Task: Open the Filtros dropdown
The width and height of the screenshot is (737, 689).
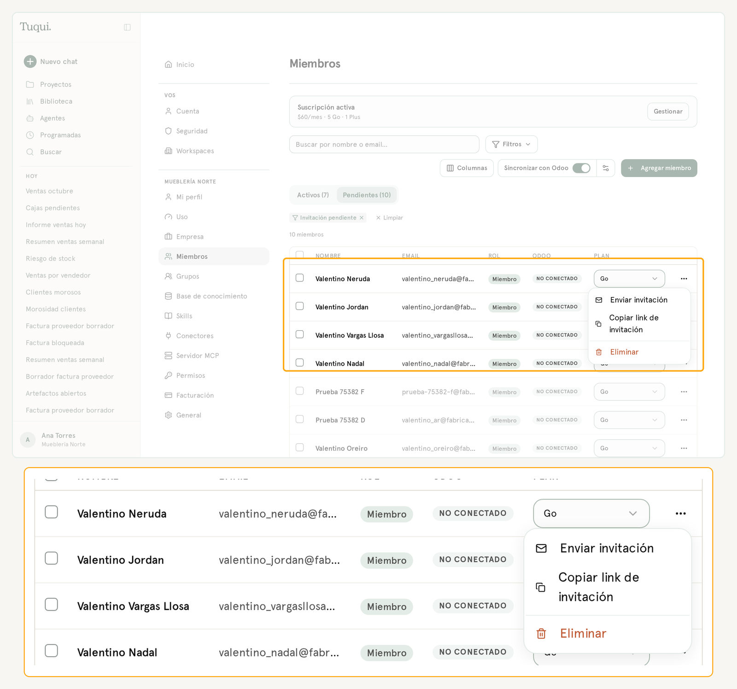Action: coord(511,144)
